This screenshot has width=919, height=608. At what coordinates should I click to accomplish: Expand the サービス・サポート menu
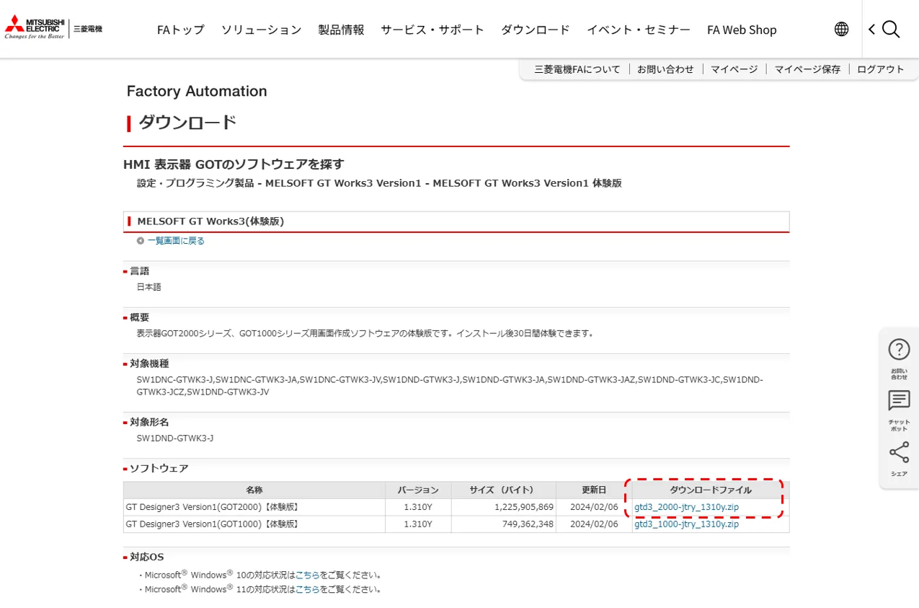click(432, 30)
